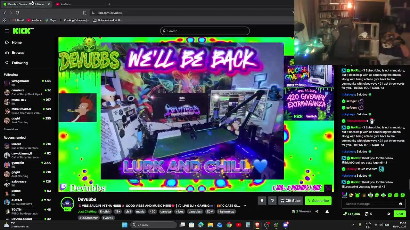The image size is (410, 230).
Task: Click the Subscribe button
Action: [318, 201]
